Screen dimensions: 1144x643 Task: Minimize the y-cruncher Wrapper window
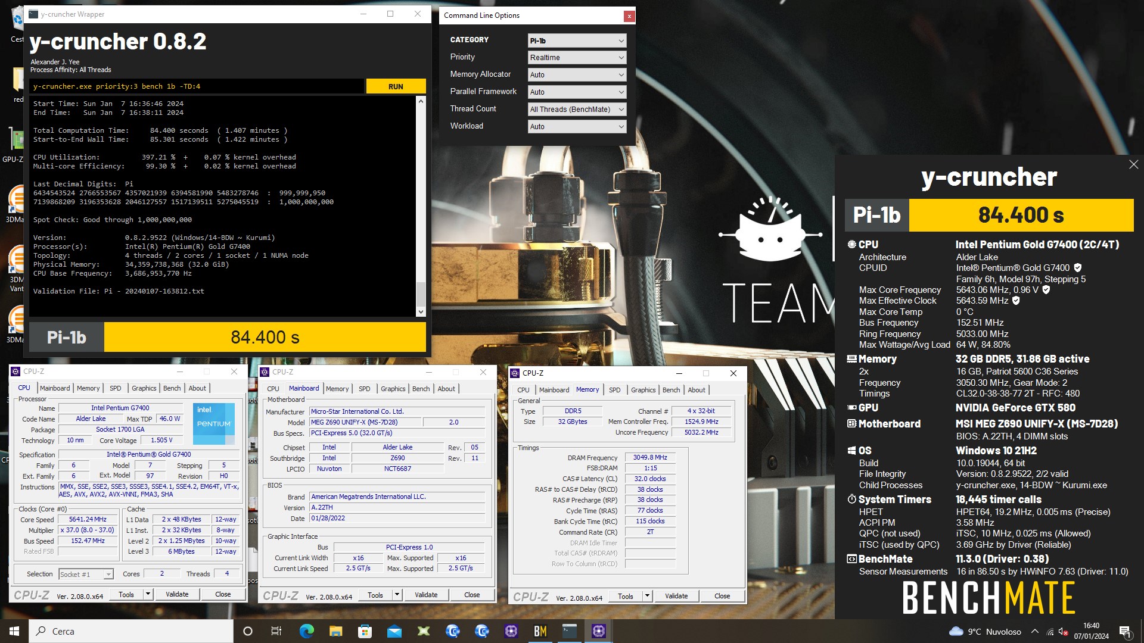point(363,14)
